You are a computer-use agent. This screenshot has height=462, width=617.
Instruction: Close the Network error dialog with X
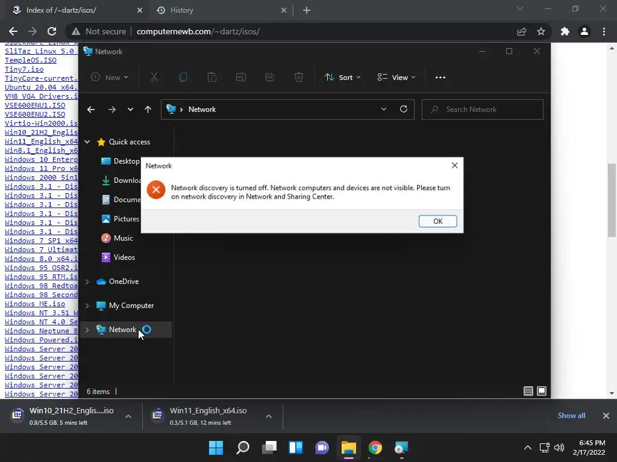[x=454, y=165]
